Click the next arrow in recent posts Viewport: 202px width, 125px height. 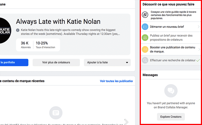pos(126,122)
